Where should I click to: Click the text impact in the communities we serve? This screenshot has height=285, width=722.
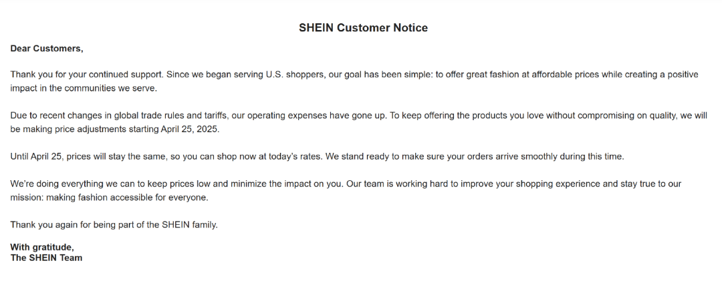click(x=84, y=88)
